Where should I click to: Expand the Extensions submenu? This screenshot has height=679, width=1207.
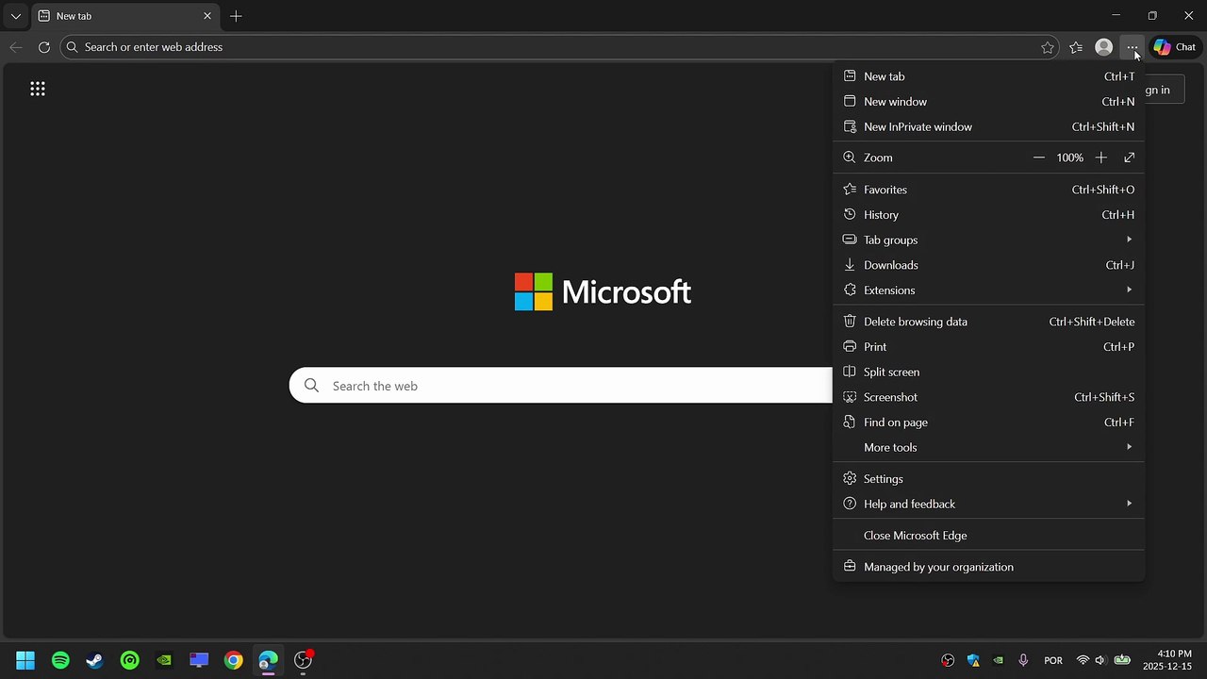coord(988,290)
